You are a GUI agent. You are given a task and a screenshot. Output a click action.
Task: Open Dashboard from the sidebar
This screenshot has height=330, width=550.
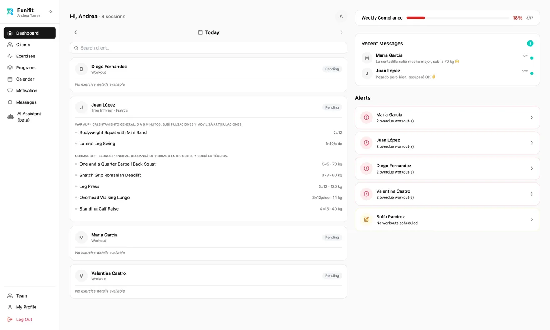[x=30, y=33]
